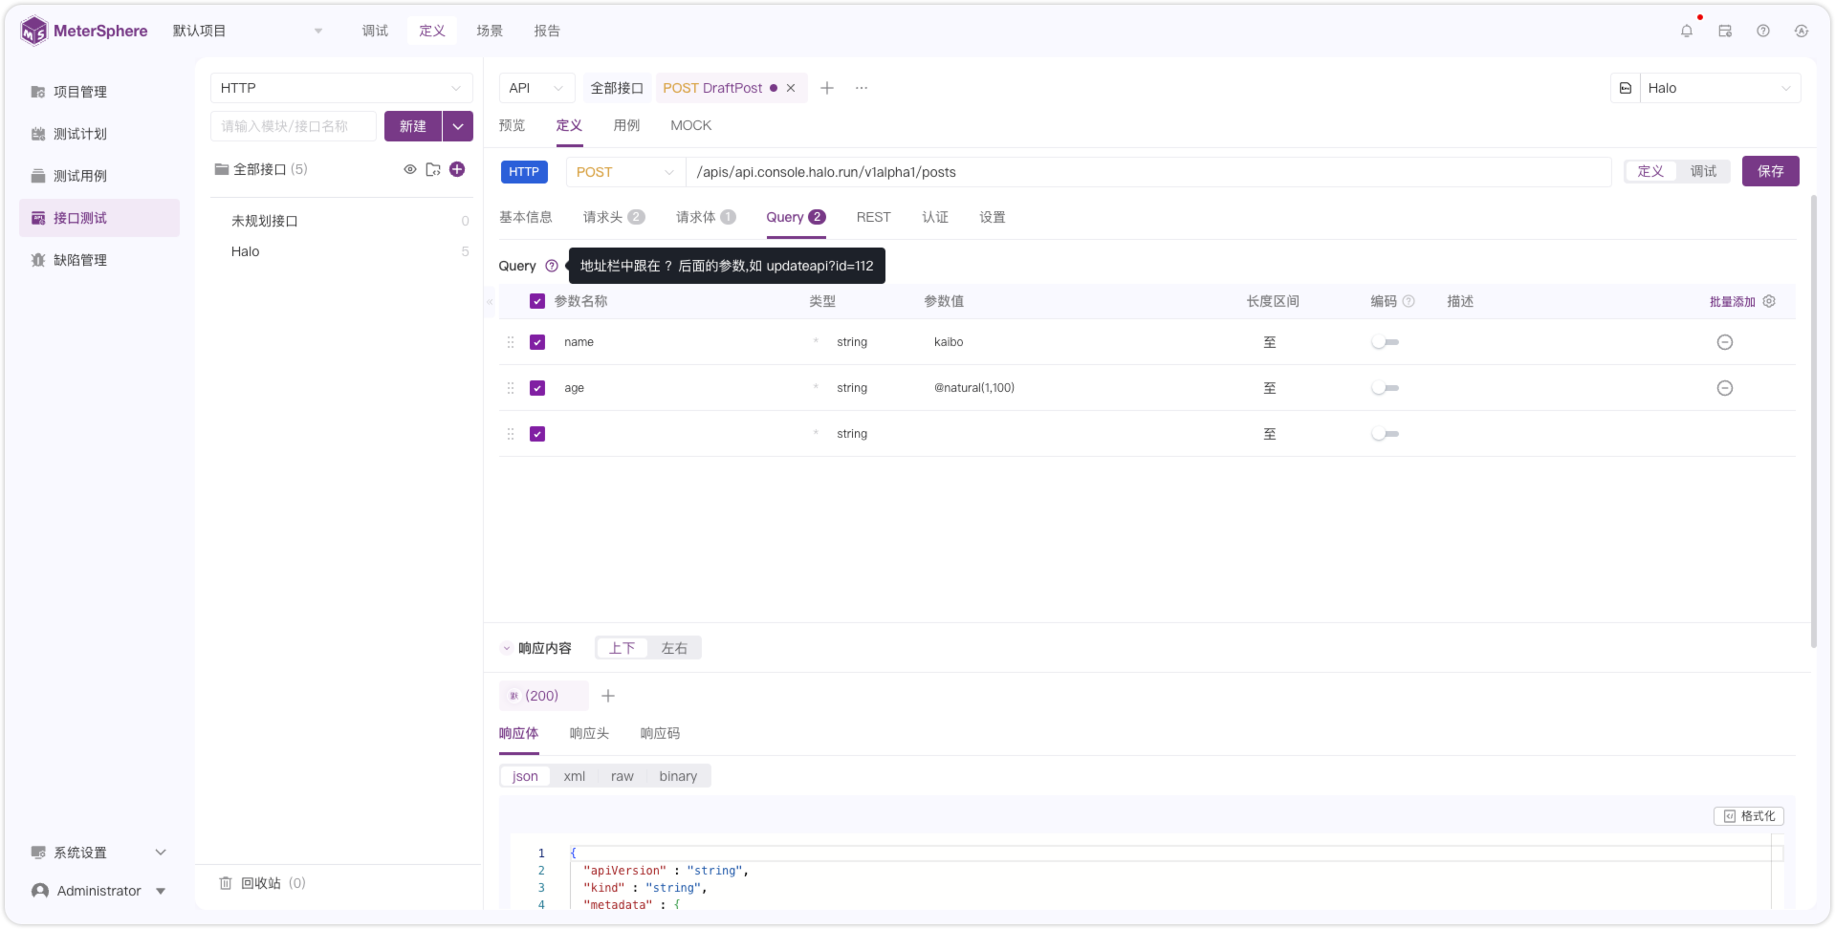Toggle the empty row parameter checkbox
1835x929 pixels.
click(537, 434)
